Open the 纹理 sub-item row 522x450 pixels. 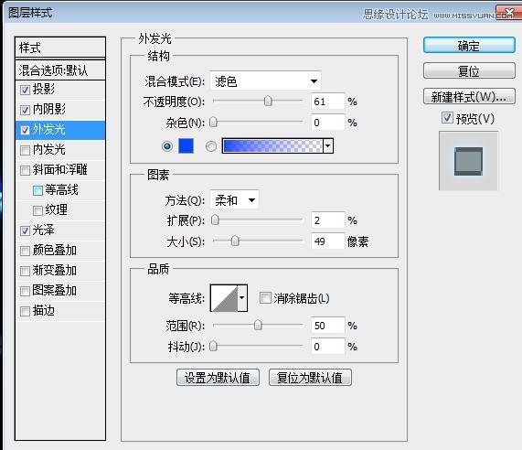(x=60, y=209)
